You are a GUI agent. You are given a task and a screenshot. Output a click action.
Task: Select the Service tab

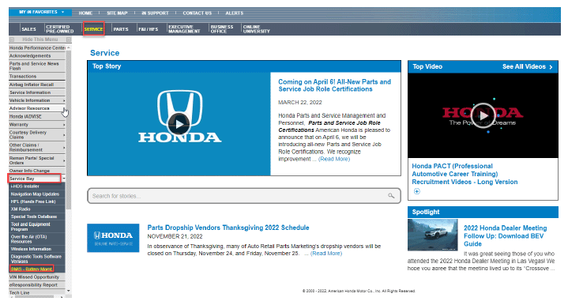click(93, 29)
